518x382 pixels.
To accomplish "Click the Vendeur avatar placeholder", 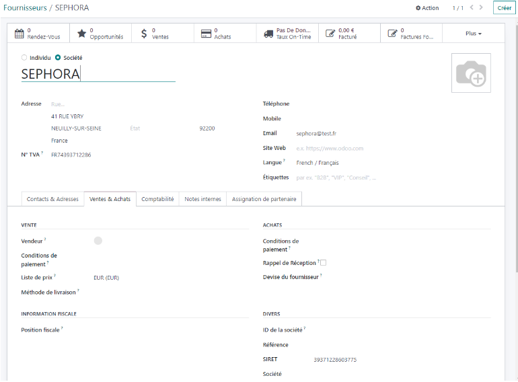I will click(98, 241).
